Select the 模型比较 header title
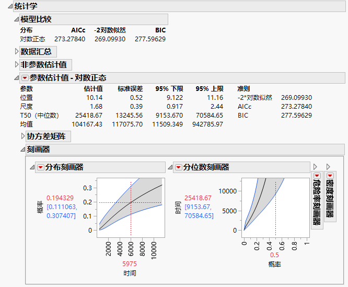Screen dimensions: 348x287 click(36, 19)
